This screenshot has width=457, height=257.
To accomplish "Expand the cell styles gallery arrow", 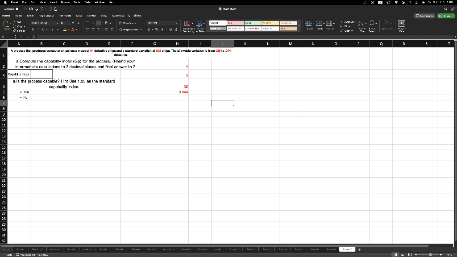I will (x=299, y=25).
